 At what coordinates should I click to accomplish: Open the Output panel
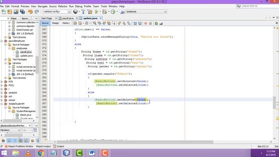pos(59,147)
